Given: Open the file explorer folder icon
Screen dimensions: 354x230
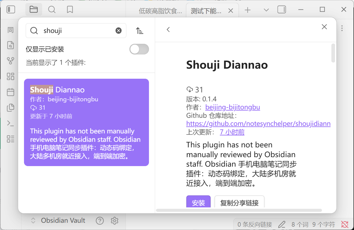Looking at the screenshot, I should coord(33,10).
